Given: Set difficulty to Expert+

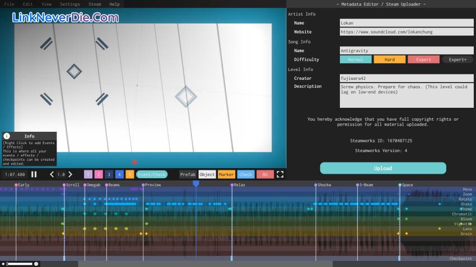Looking at the screenshot, I should click(458, 59).
